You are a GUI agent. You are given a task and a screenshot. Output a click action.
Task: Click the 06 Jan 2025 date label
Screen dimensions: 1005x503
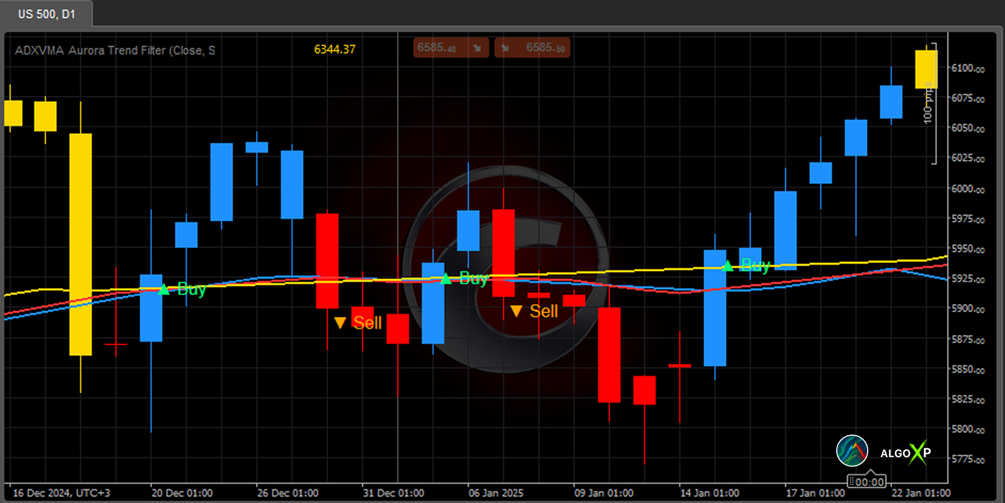pos(496,493)
